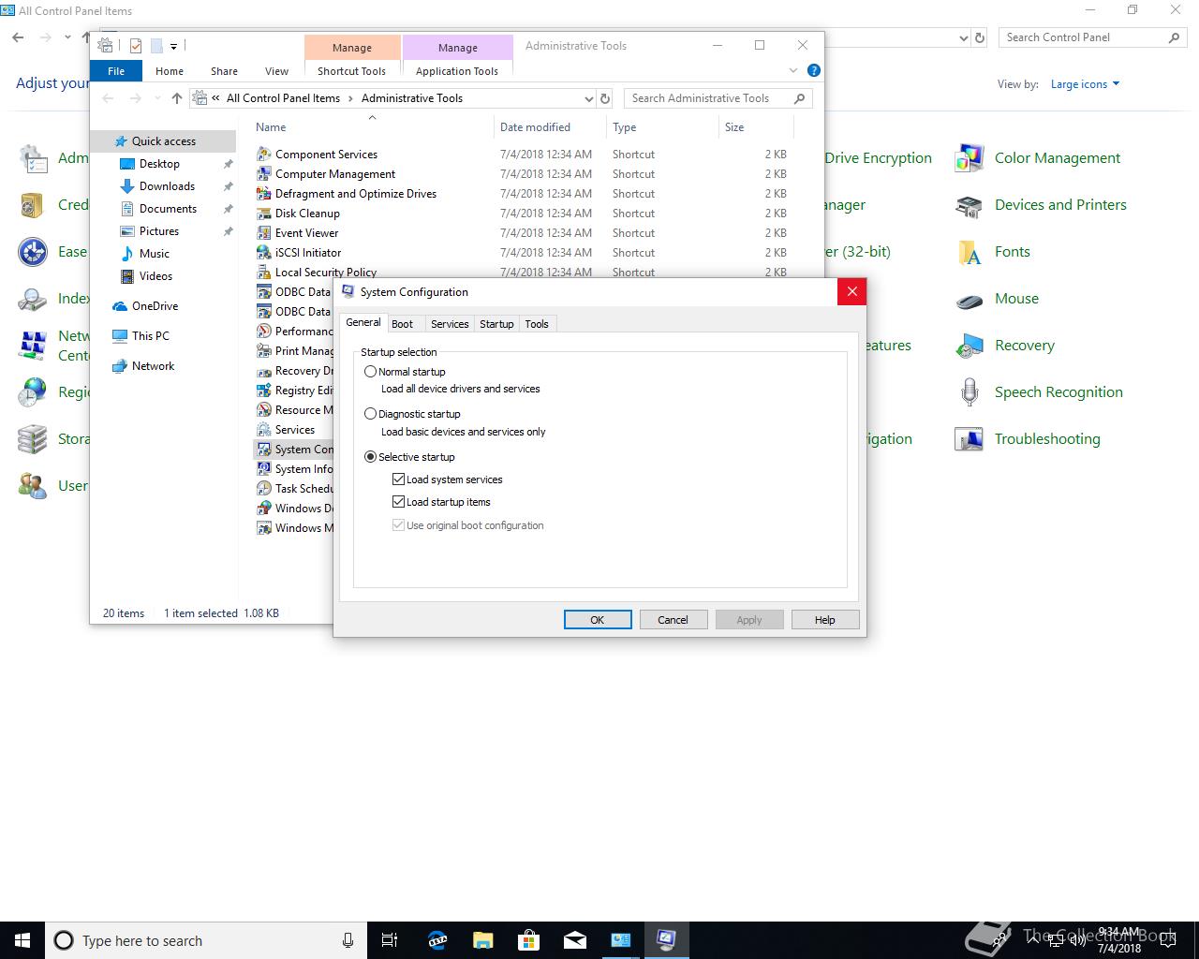Click the Downloads arrow icon in sidebar
The height and width of the screenshot is (959, 1199).
[127, 186]
